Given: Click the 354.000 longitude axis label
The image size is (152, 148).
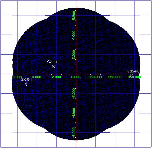Looking at the screenshot, I should coord(134,77).
